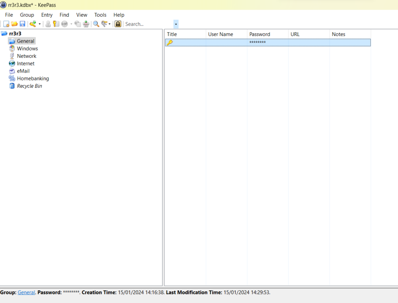Click the Copy User Name toolbar icon

coord(48,24)
